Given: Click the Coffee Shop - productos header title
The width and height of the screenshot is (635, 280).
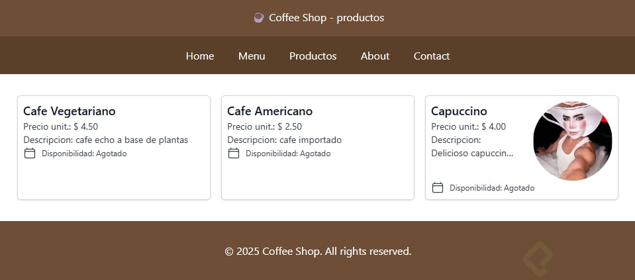Looking at the screenshot, I should 326,18.
